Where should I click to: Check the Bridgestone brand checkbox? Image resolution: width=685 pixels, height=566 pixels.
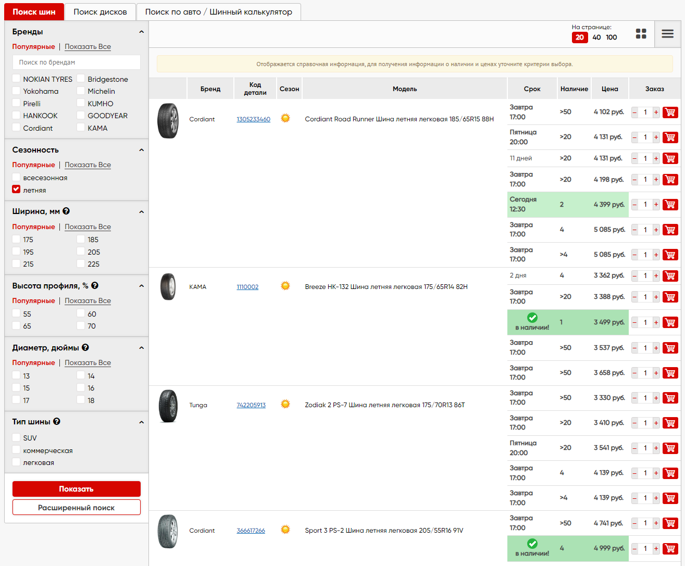point(81,79)
